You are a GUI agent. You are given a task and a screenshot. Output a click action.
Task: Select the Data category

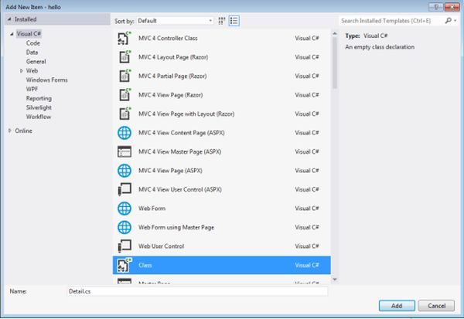click(32, 53)
